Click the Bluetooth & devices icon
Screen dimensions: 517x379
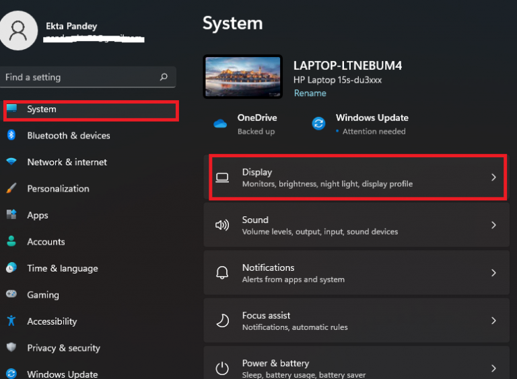[x=11, y=135]
